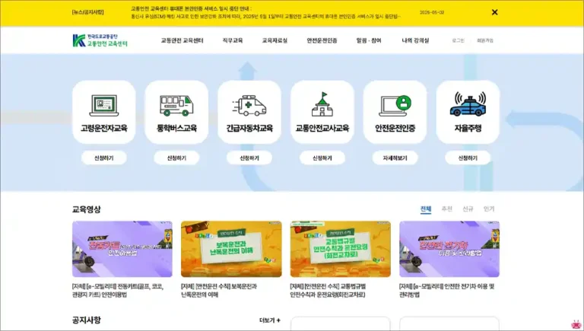The image size is (584, 331).
Task: Select the 전체 video tab
Action: 426,209
